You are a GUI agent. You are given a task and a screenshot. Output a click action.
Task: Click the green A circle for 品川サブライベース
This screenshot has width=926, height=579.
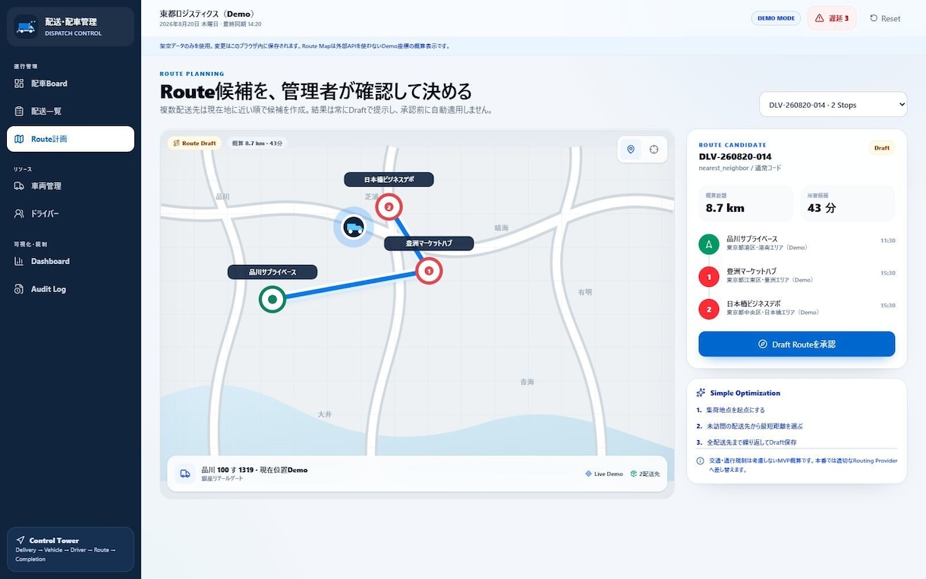pyautogui.click(x=709, y=244)
